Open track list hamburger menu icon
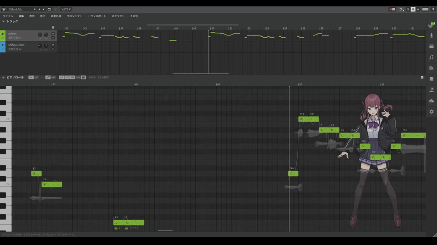Viewport: 437px width, 245px height. point(53,27)
